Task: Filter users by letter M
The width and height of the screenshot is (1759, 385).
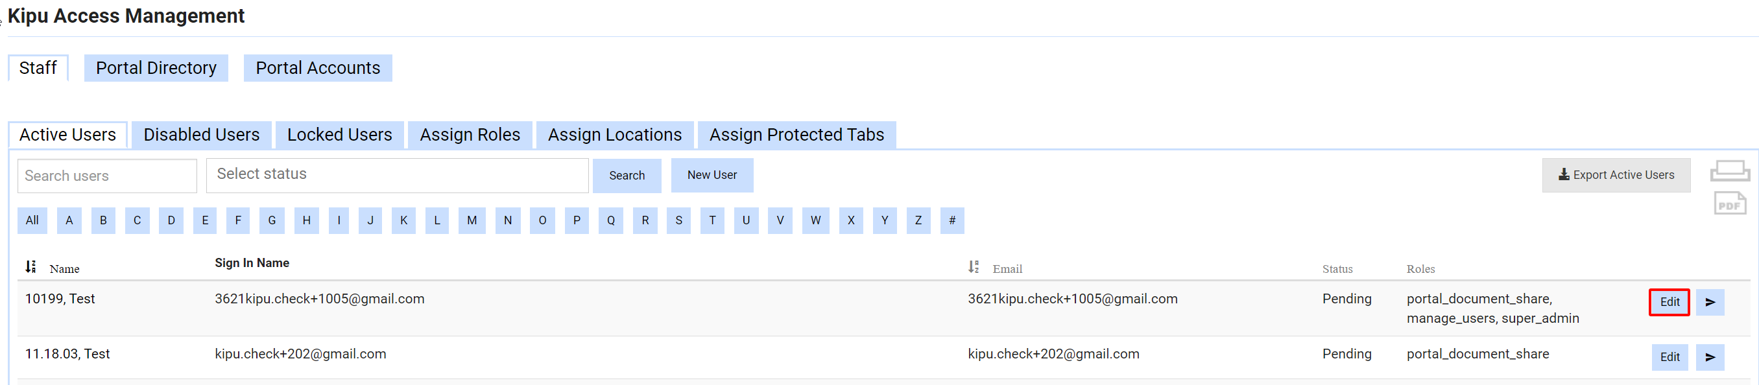Action: coord(472,220)
